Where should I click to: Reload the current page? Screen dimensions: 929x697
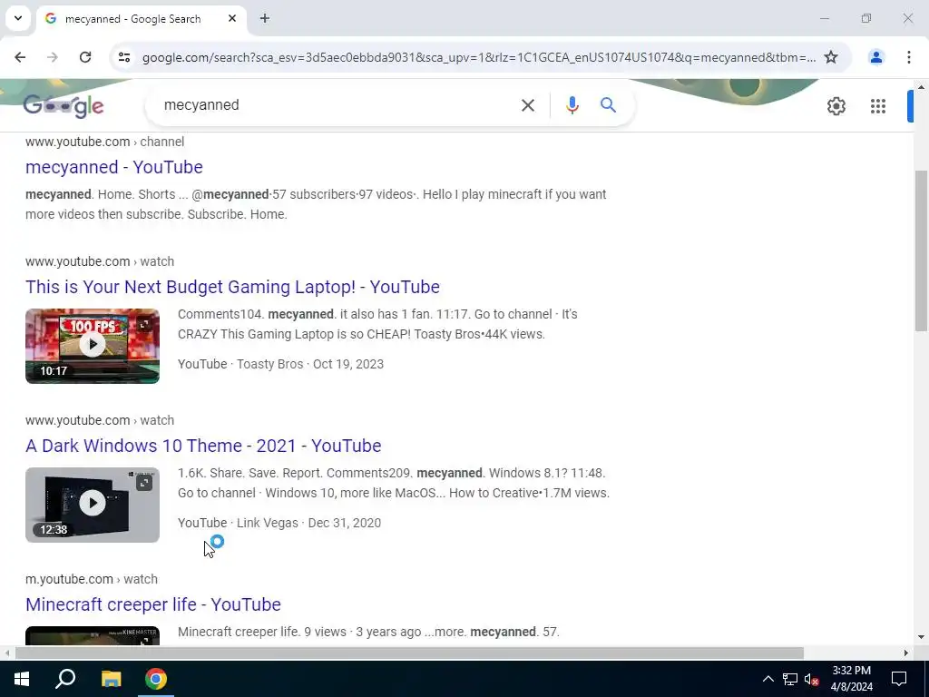point(85,57)
